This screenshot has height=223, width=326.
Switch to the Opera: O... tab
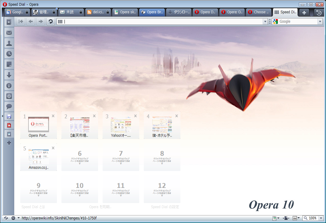[232, 12]
